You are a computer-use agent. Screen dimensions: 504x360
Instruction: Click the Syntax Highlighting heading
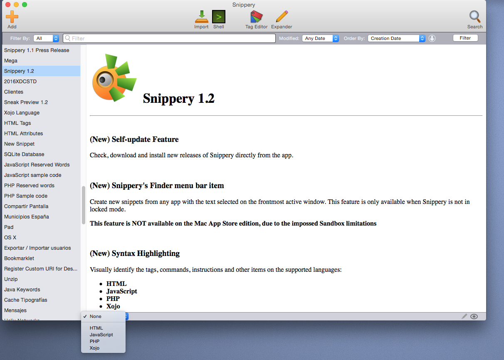(135, 253)
